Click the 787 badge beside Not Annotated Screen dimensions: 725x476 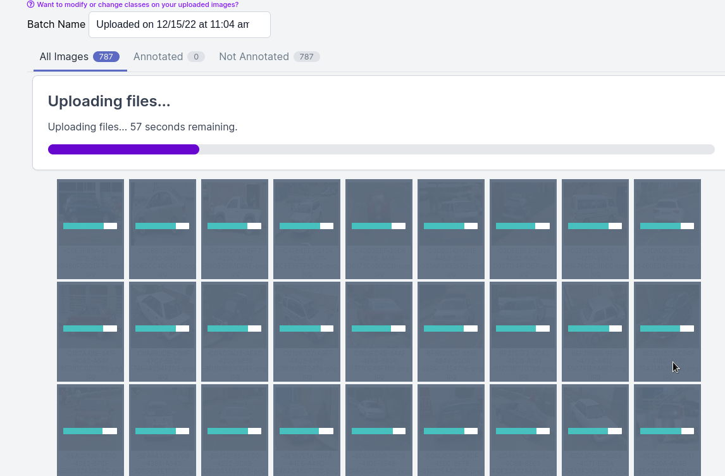(x=306, y=57)
